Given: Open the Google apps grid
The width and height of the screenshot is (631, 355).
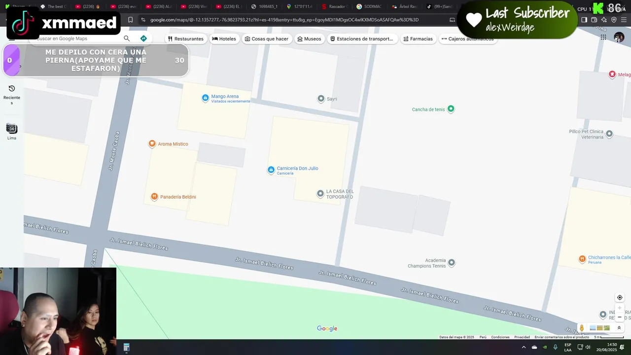Looking at the screenshot, I should point(603,37).
